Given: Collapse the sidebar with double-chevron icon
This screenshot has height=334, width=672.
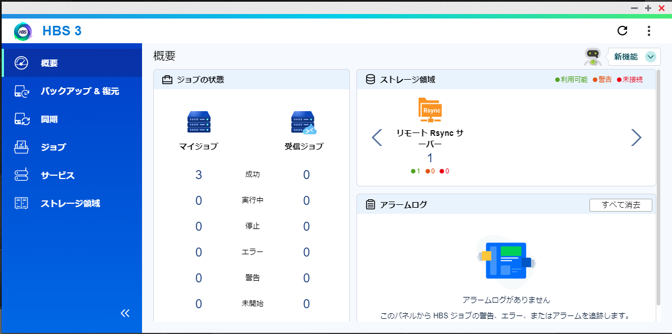Looking at the screenshot, I should [x=125, y=313].
